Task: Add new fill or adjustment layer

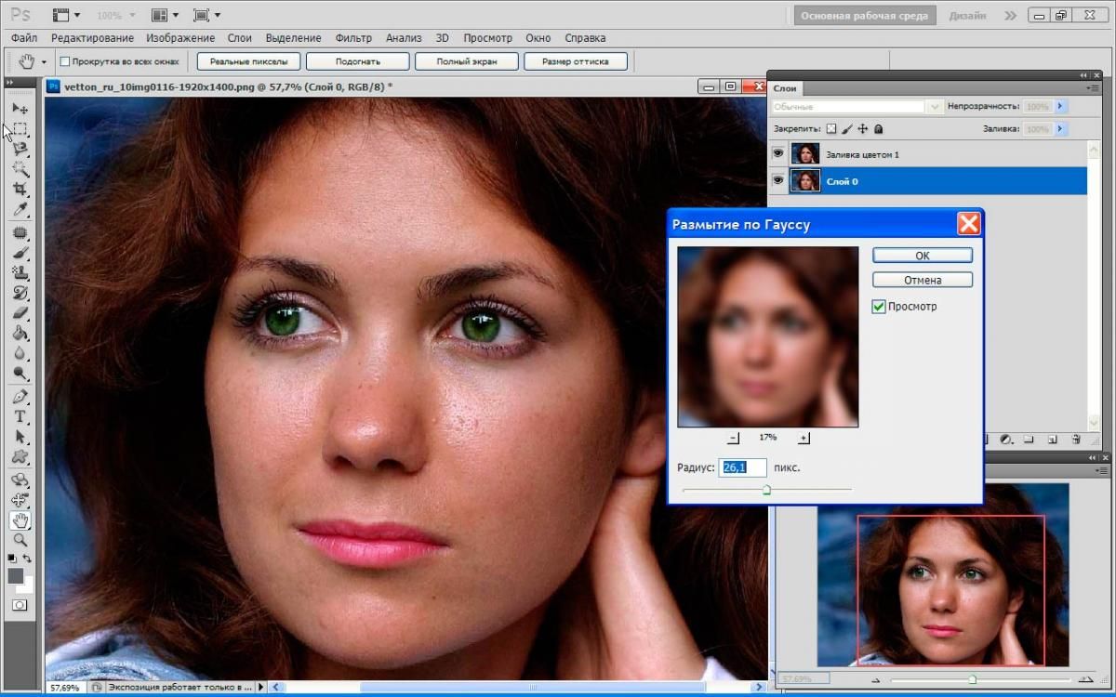Action: coord(1006,440)
